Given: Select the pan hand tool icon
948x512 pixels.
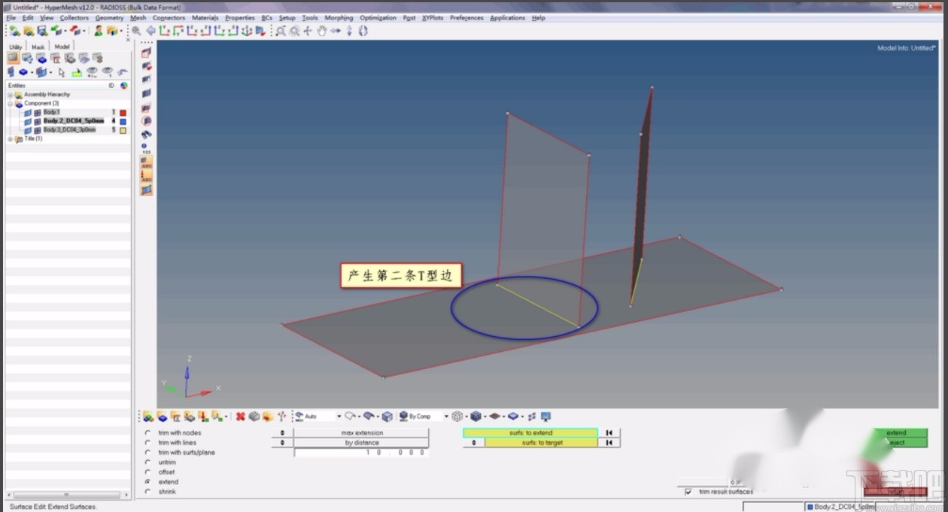Looking at the screenshot, I should point(322,31).
